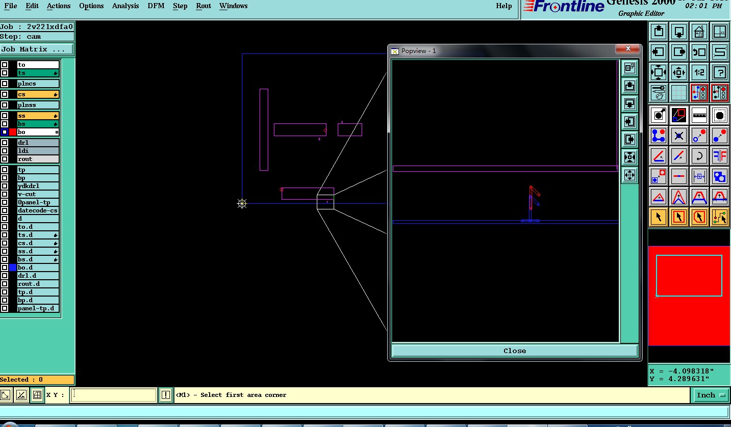This screenshot has width=731, height=427.
Task: Click red color swatch of 'bo' layer
Action: [x=13, y=132]
